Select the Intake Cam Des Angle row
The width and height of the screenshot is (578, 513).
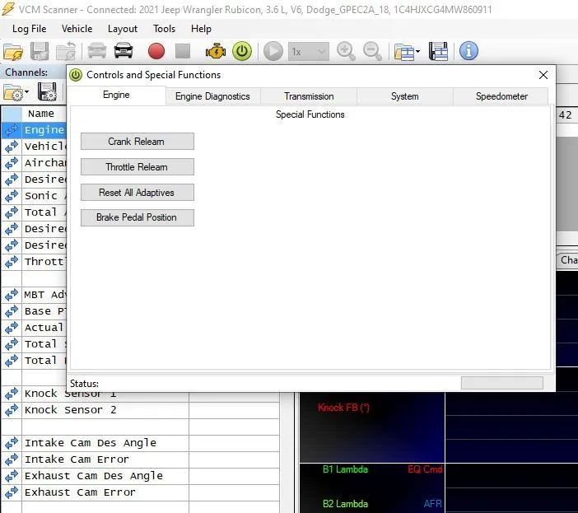(140, 443)
